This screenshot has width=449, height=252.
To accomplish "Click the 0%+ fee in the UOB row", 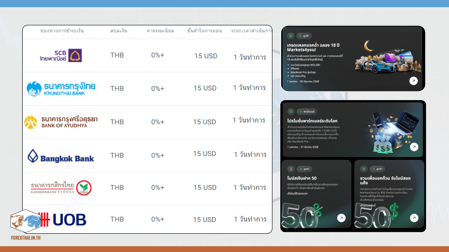I will 158,219.
